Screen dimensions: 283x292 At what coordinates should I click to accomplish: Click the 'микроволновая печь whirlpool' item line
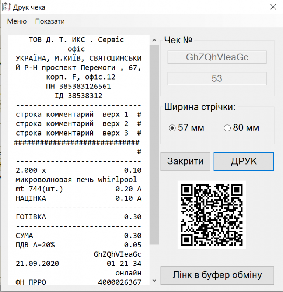pyautogui.click(x=76, y=180)
